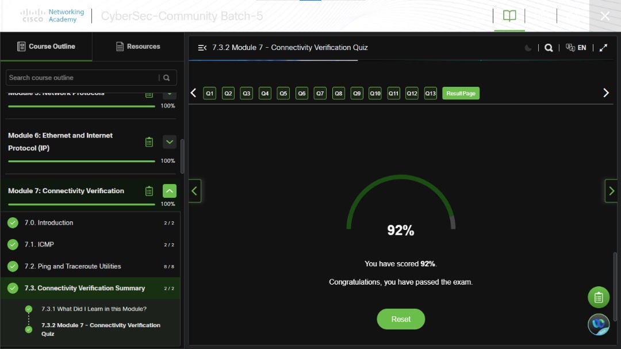621x349 pixels.
Task: Click the checkmark beside 7.0. Introduction
Action: [13, 223]
